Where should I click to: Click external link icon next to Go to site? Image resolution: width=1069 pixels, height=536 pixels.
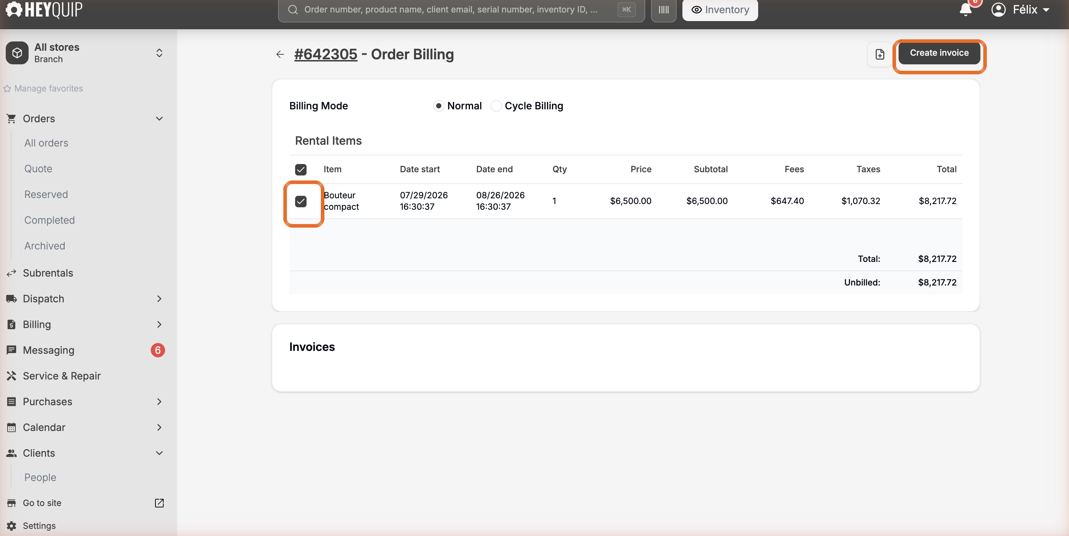[159, 503]
